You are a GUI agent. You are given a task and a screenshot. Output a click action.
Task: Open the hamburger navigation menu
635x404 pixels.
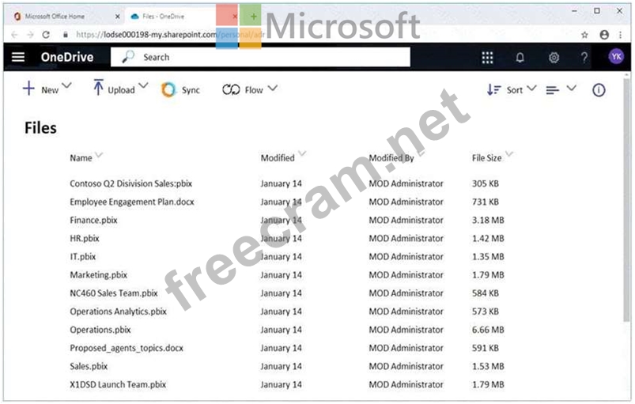click(18, 57)
